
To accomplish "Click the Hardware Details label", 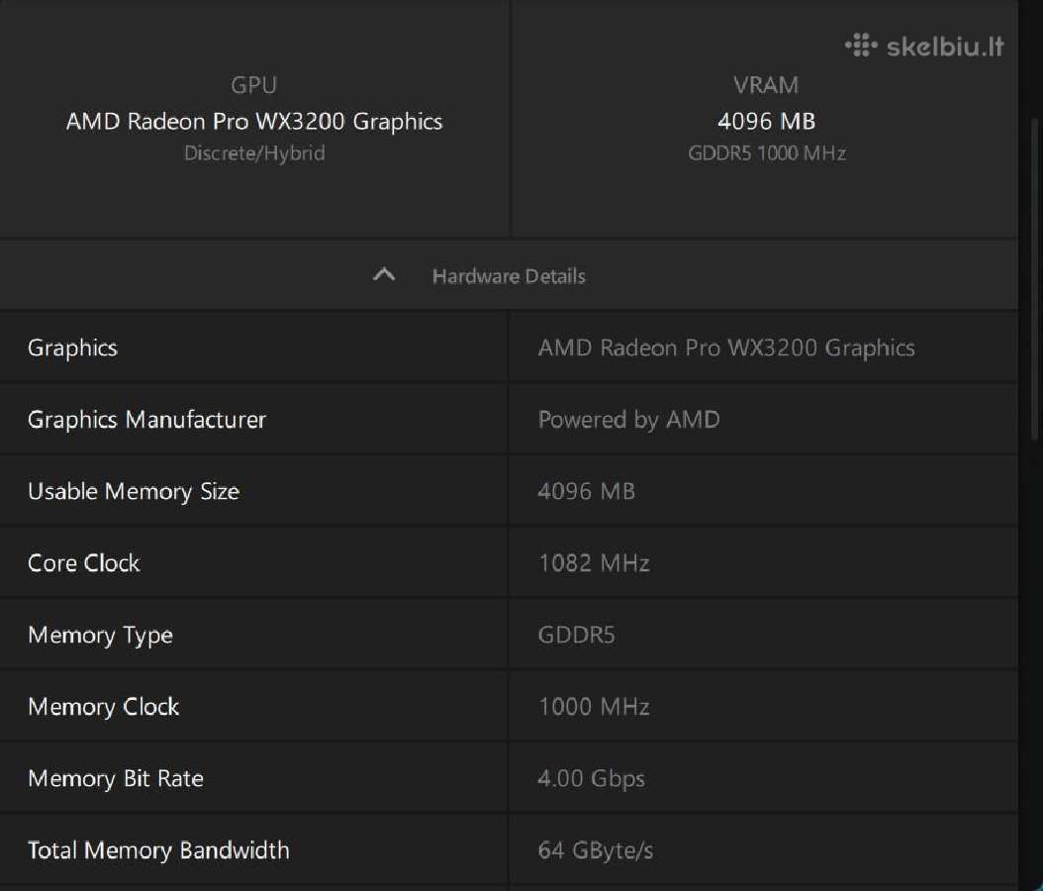I will [509, 276].
